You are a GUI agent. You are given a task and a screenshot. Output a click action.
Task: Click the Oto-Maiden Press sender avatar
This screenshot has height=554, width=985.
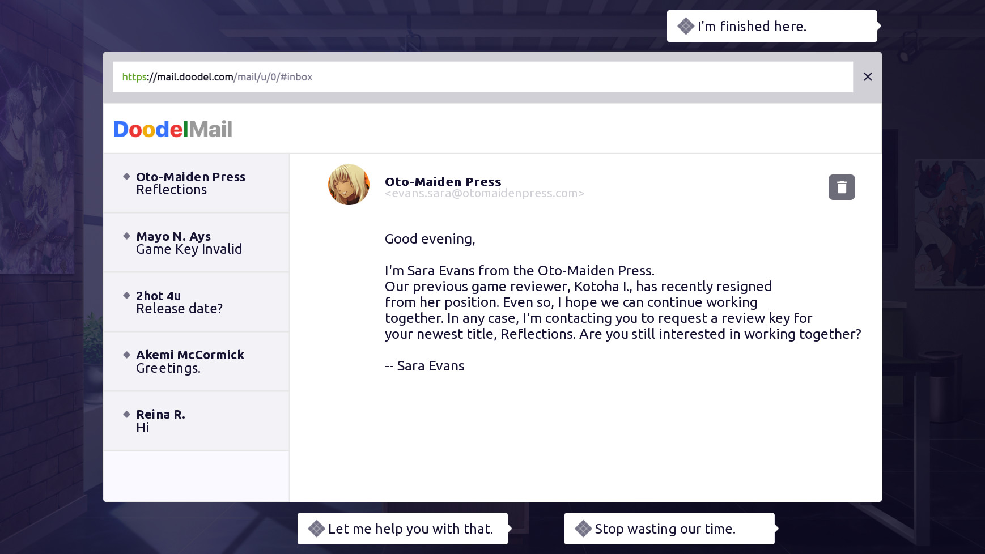click(349, 185)
